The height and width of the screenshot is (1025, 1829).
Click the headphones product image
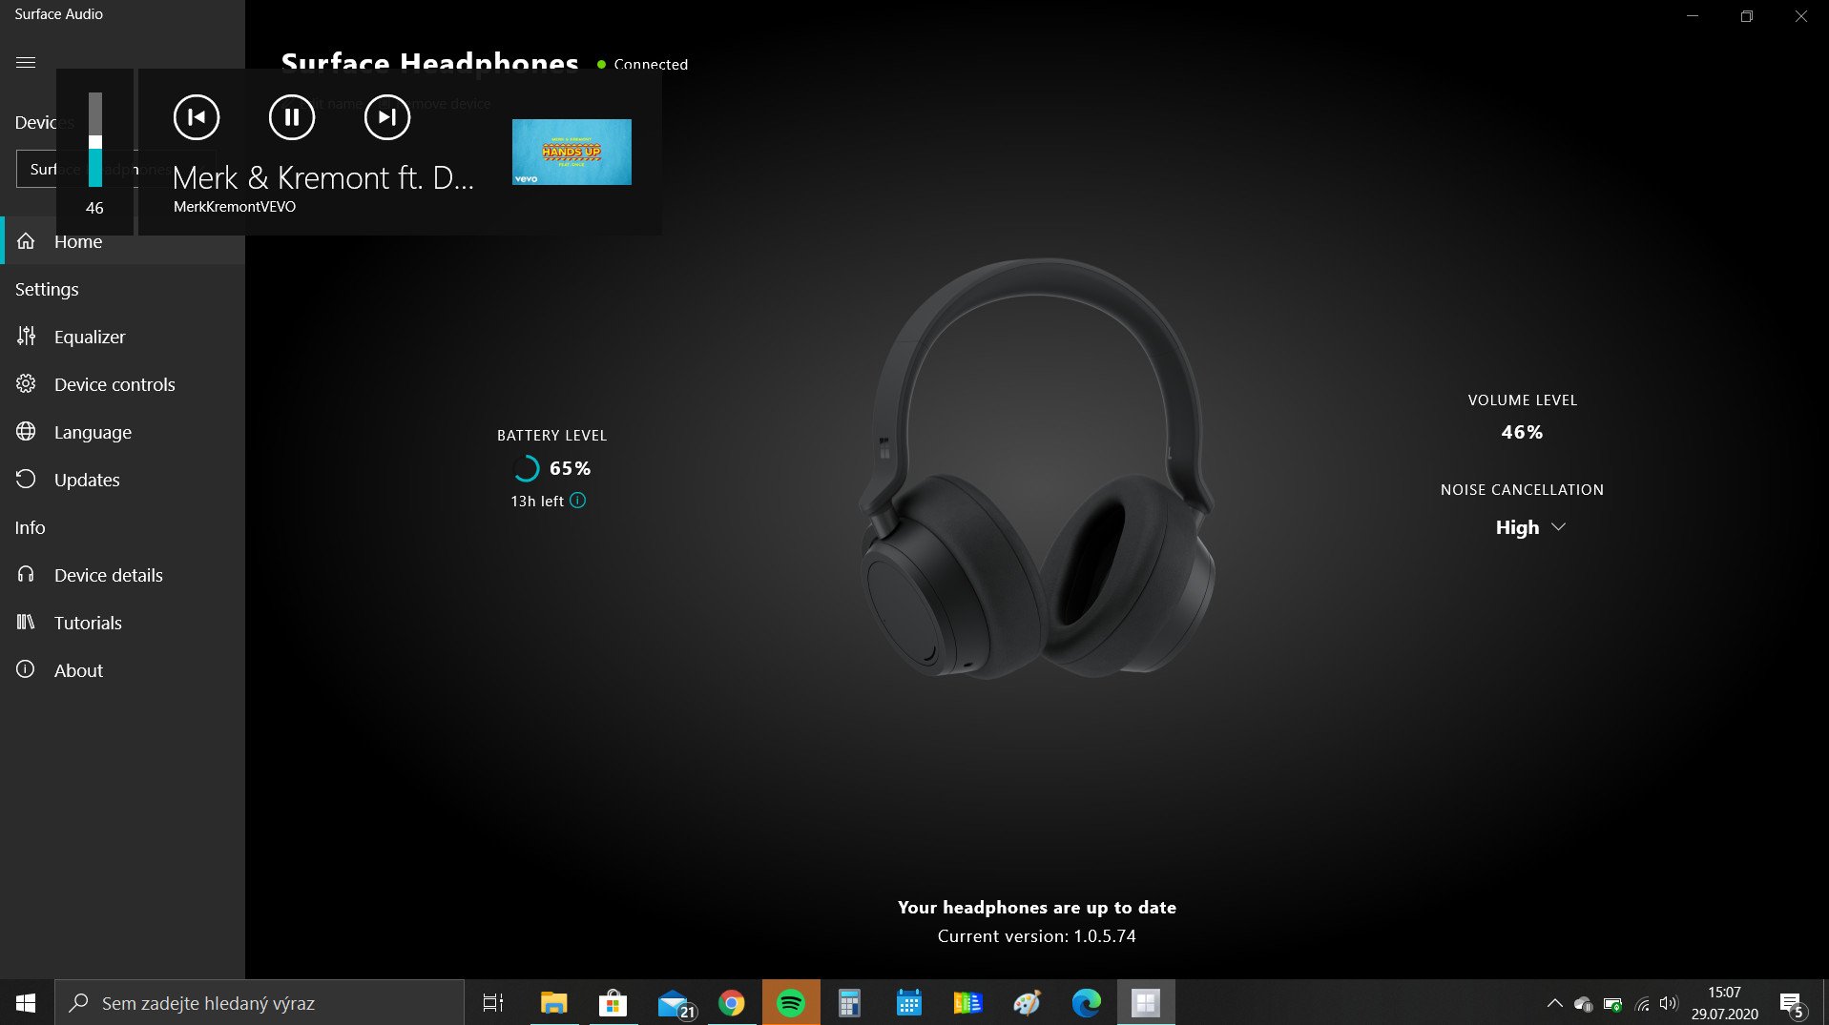pyautogui.click(x=1036, y=468)
